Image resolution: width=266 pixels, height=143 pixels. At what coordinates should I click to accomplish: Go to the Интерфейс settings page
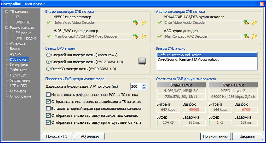[x=19, y=64]
